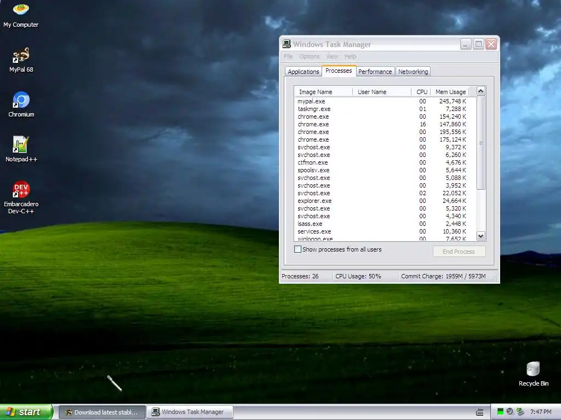Click the Commit Charge status entry
The image size is (561, 420).
(443, 276)
